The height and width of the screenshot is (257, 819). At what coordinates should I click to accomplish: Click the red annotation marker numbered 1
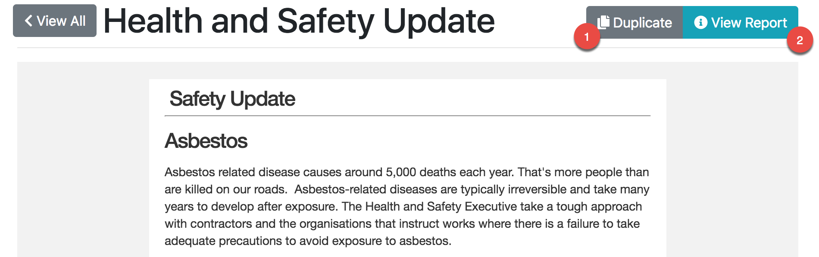[586, 37]
